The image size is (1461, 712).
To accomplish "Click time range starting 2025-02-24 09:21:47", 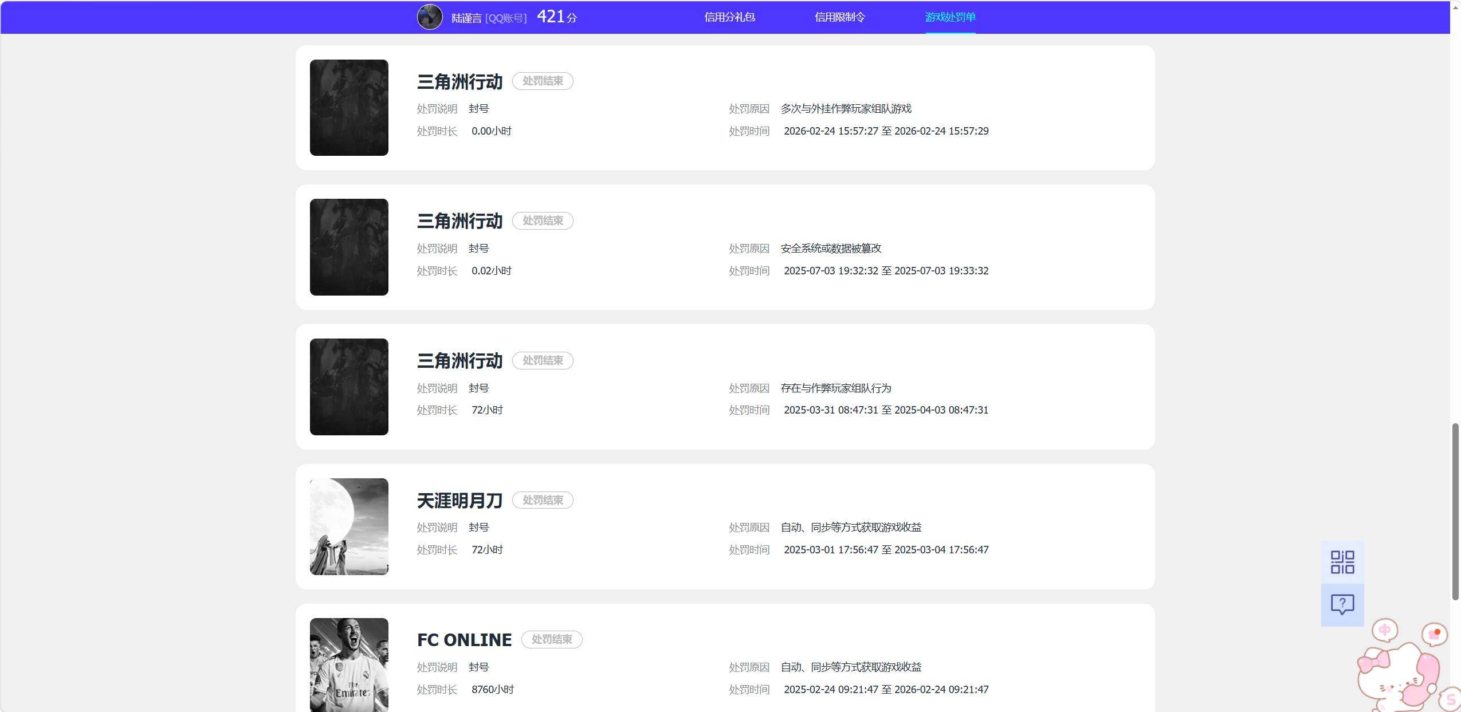I will 886,690.
